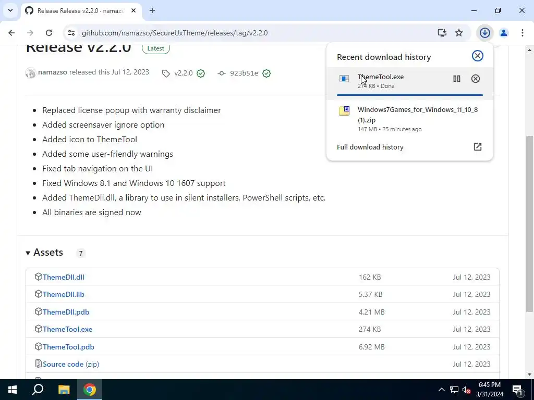Reload the current page
534x400 pixels.
[x=49, y=33]
